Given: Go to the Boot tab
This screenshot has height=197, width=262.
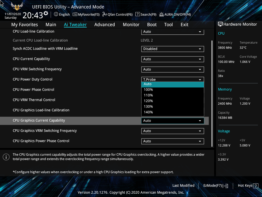Looking at the screenshot, I should (x=152, y=25).
